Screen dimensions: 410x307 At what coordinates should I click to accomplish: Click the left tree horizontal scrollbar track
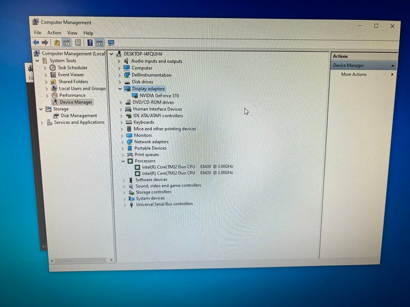coord(81,260)
